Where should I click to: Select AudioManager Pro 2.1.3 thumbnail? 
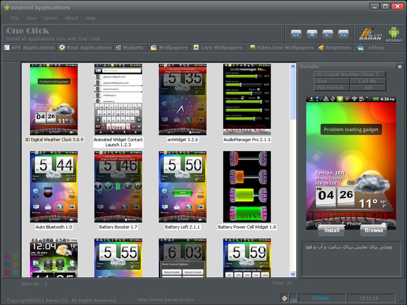(x=247, y=99)
